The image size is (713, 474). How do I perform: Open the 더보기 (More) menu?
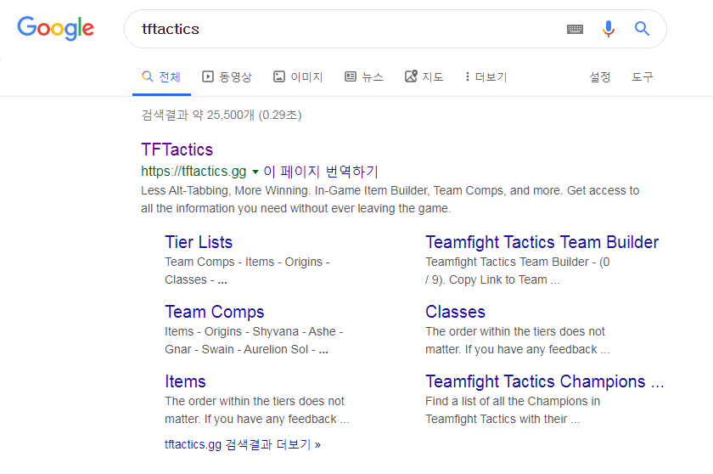[486, 77]
